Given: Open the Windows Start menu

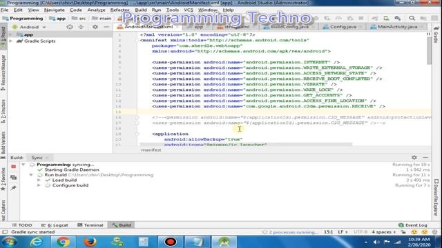Looking at the screenshot, I should pos(9,242).
